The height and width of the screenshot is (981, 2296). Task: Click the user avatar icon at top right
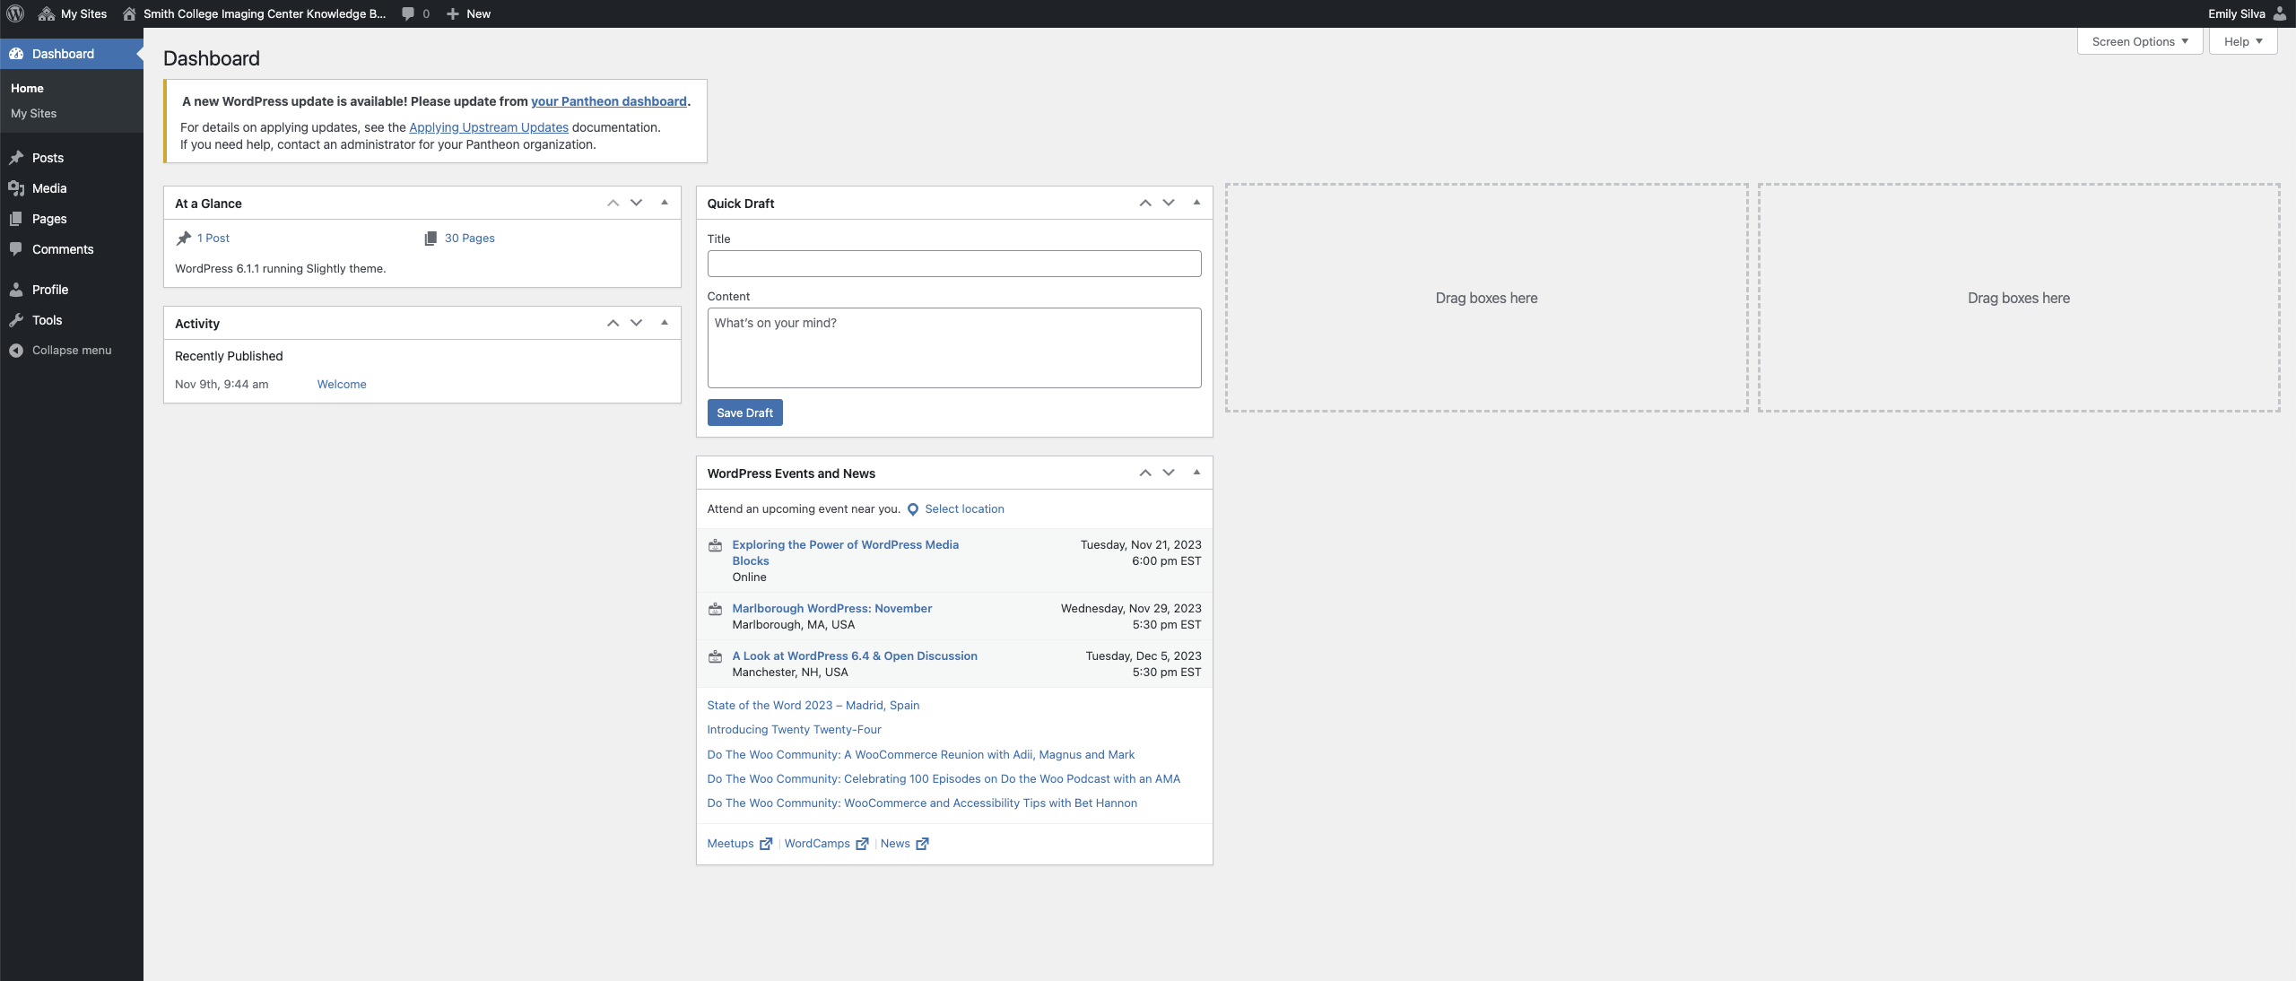click(2280, 13)
